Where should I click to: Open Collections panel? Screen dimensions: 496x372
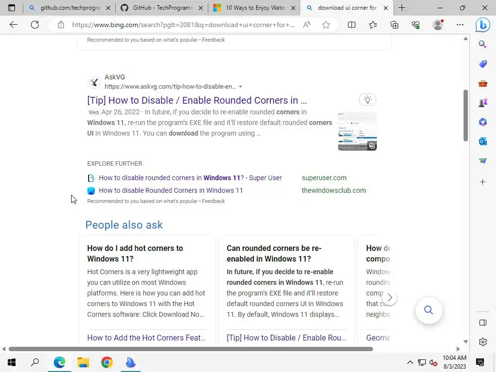[x=394, y=25]
